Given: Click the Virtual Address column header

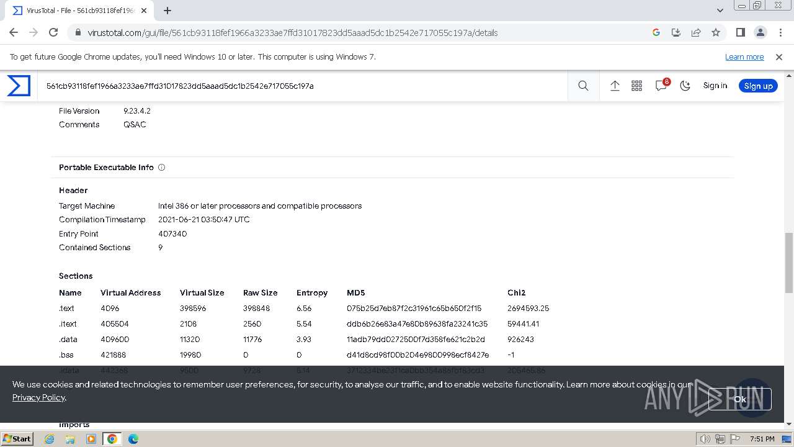Looking at the screenshot, I should point(131,293).
